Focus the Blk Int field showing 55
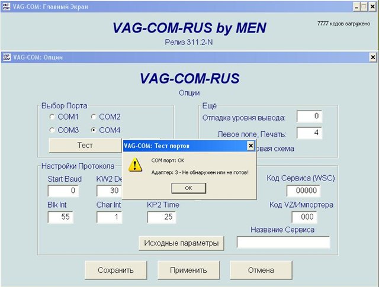 point(60,217)
